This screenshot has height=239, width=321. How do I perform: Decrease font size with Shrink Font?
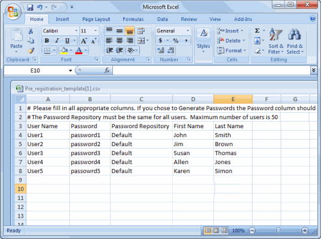click(x=94, y=41)
